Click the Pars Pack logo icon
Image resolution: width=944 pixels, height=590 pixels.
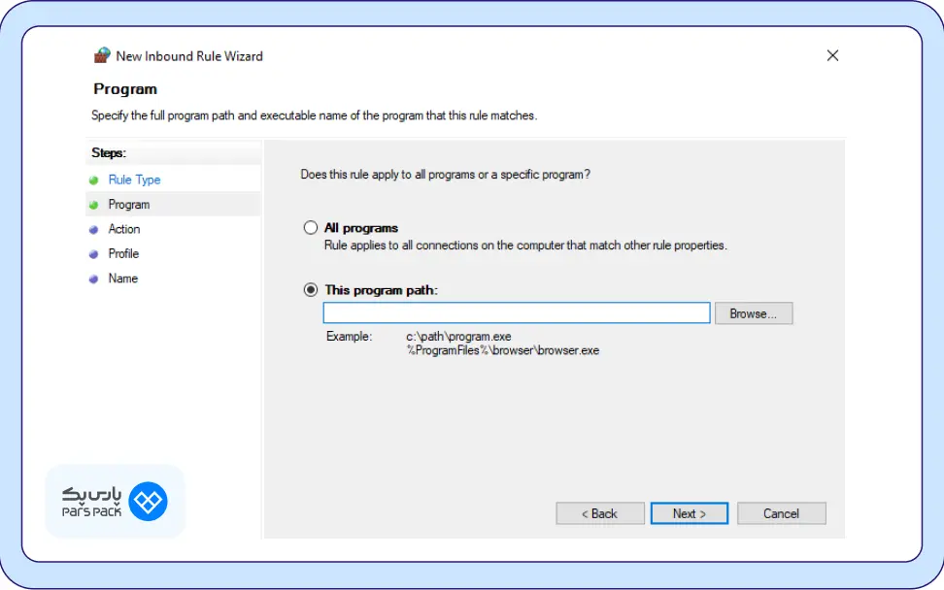148,502
